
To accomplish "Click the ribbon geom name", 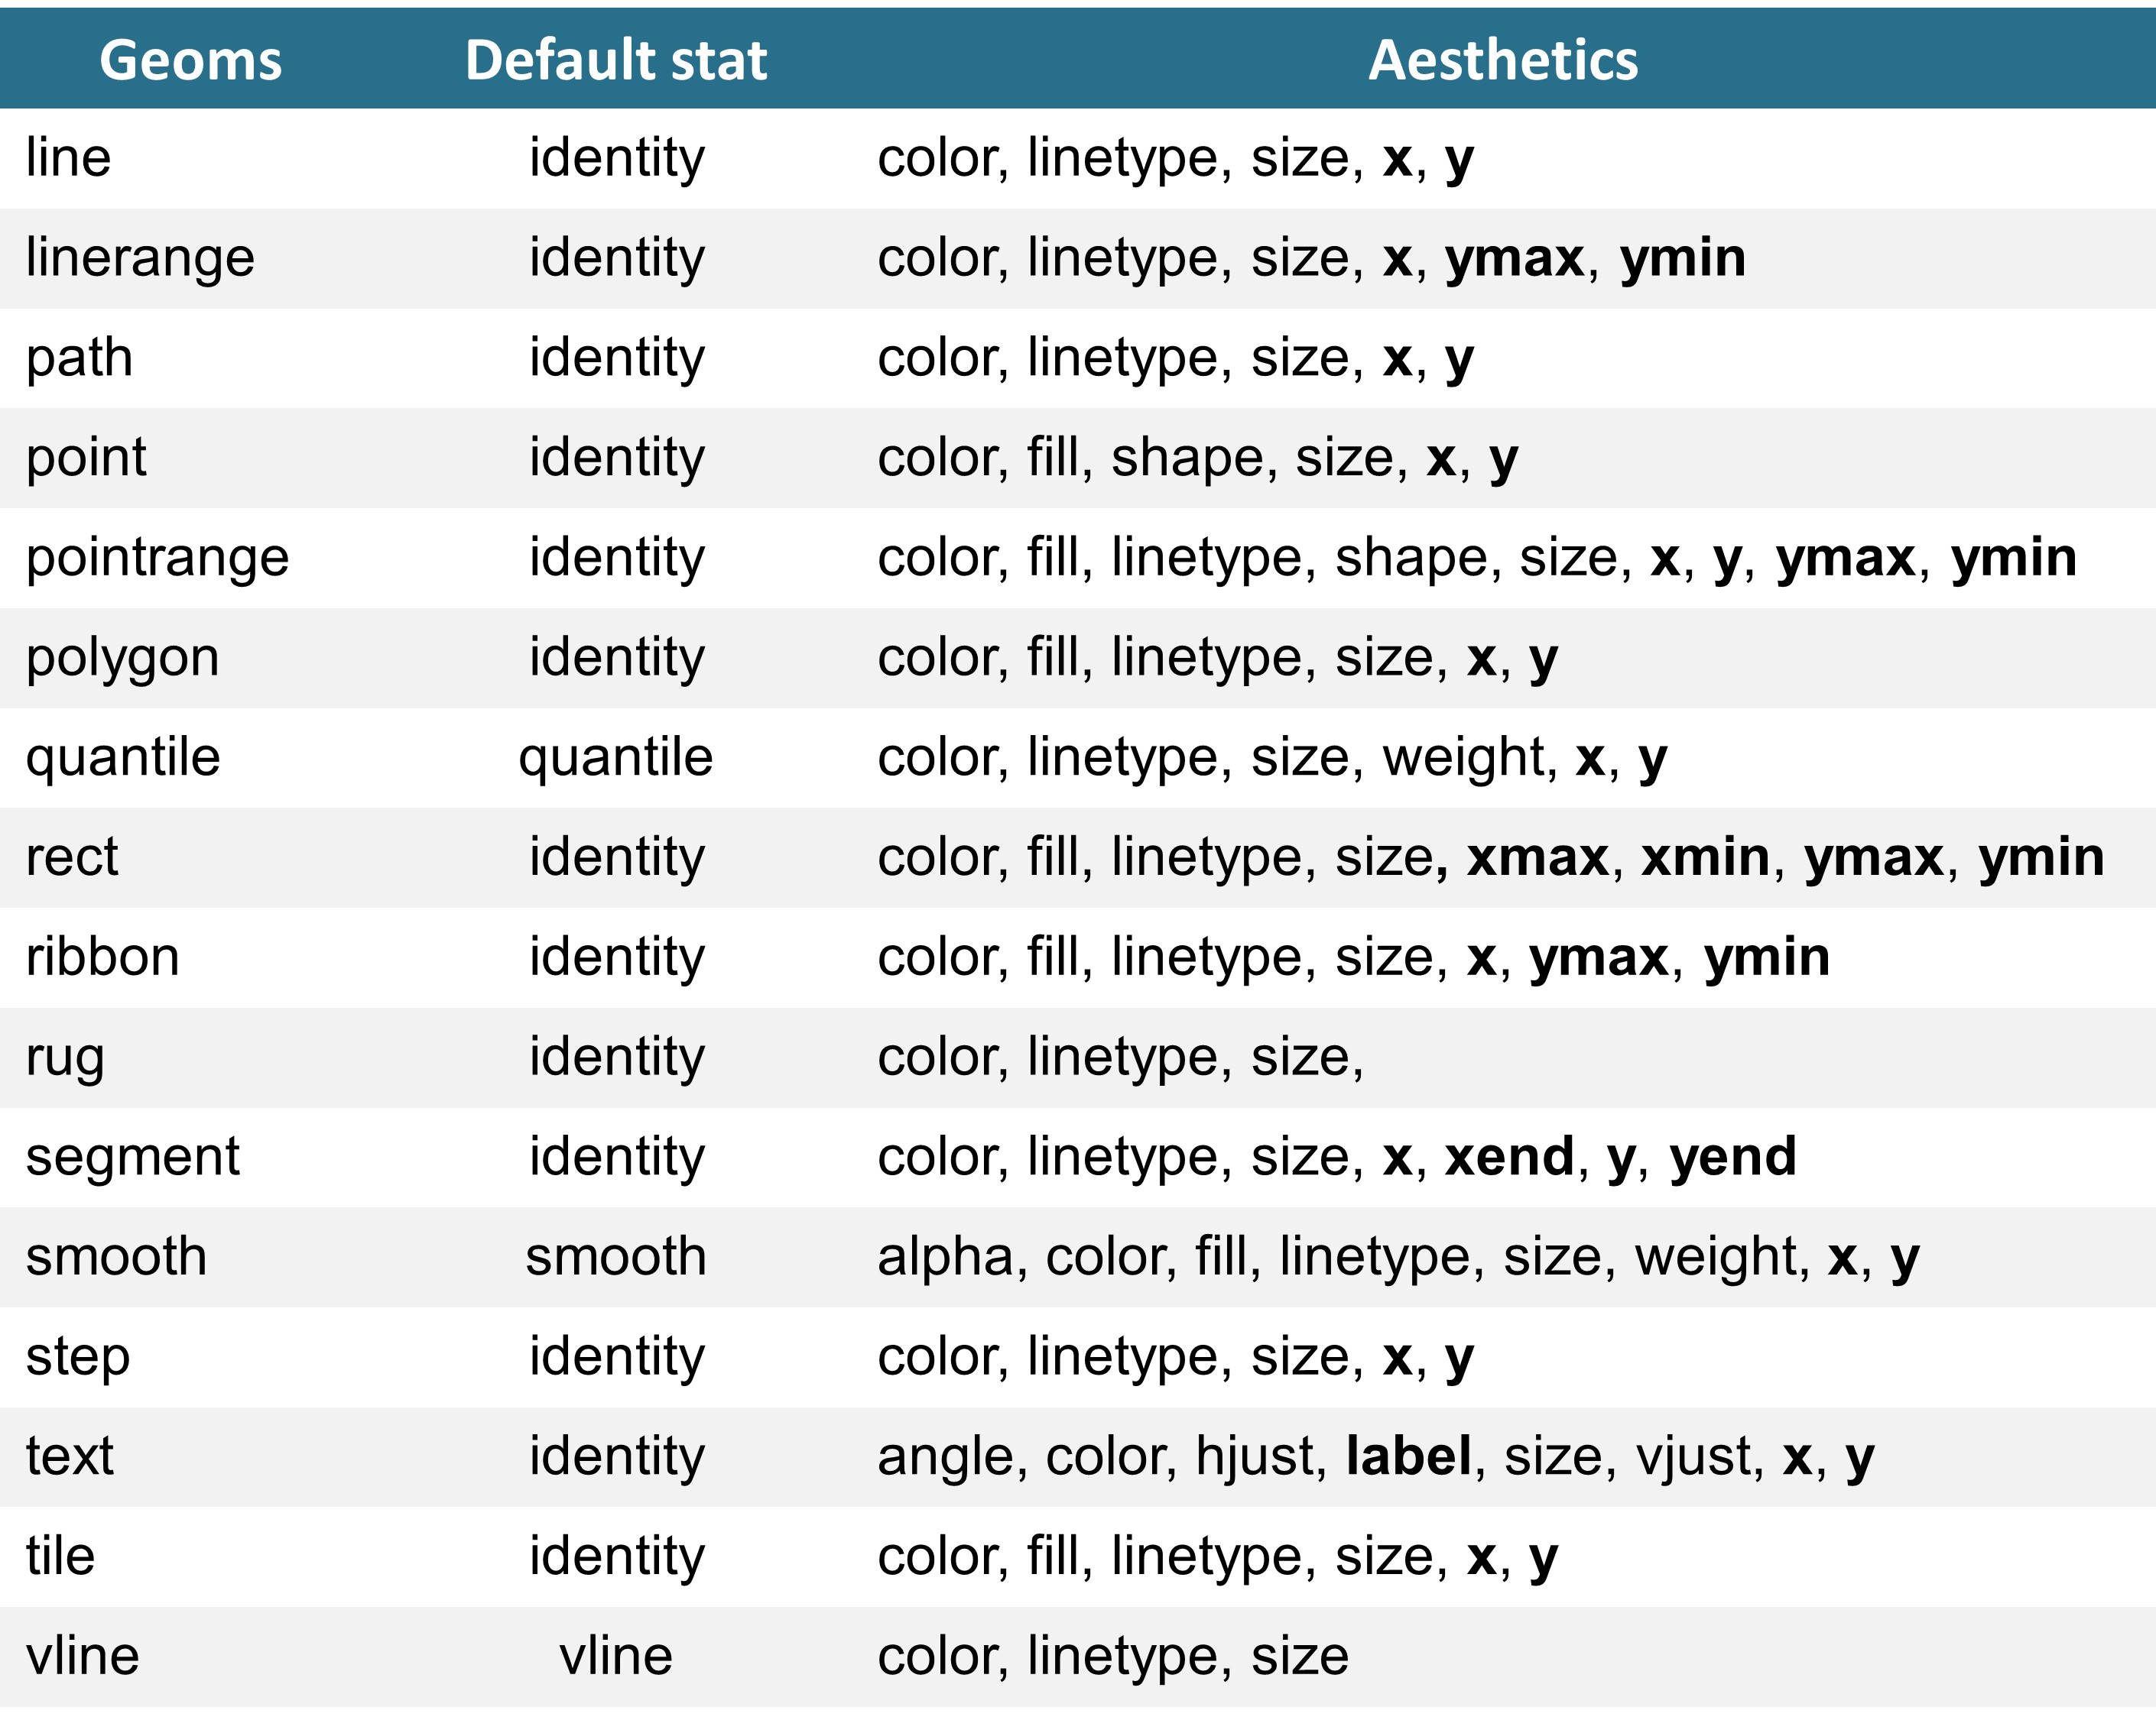I will coord(102,957).
